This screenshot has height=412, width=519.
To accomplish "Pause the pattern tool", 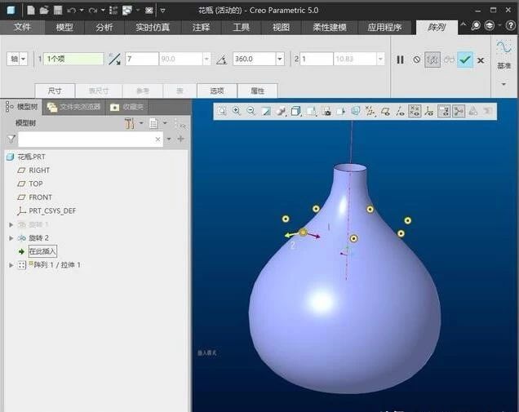I will tap(400, 60).
